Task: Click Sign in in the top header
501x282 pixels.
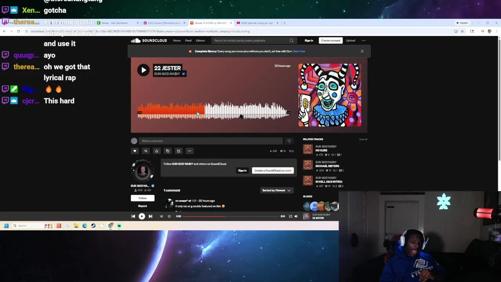Action: pyautogui.click(x=309, y=40)
